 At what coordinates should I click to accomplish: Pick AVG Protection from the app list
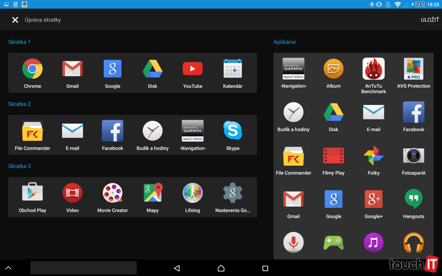point(414,69)
